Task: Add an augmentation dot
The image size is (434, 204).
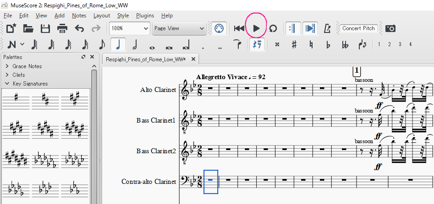Action: (203, 47)
